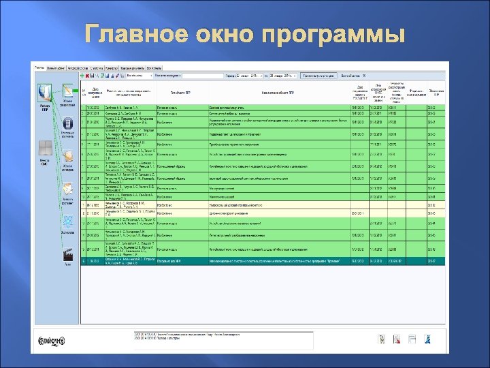Select the highlighted teal row number 16

(x=263, y=261)
